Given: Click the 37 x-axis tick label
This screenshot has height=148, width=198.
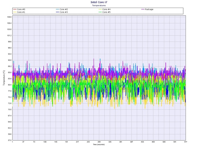Looking at the screenshot, I should click(x=23, y=142).
